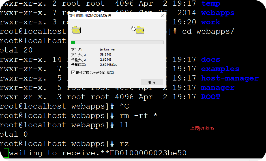The width and height of the screenshot is (266, 161).
Task: Click the blue docs directory name
Action: (211, 60)
